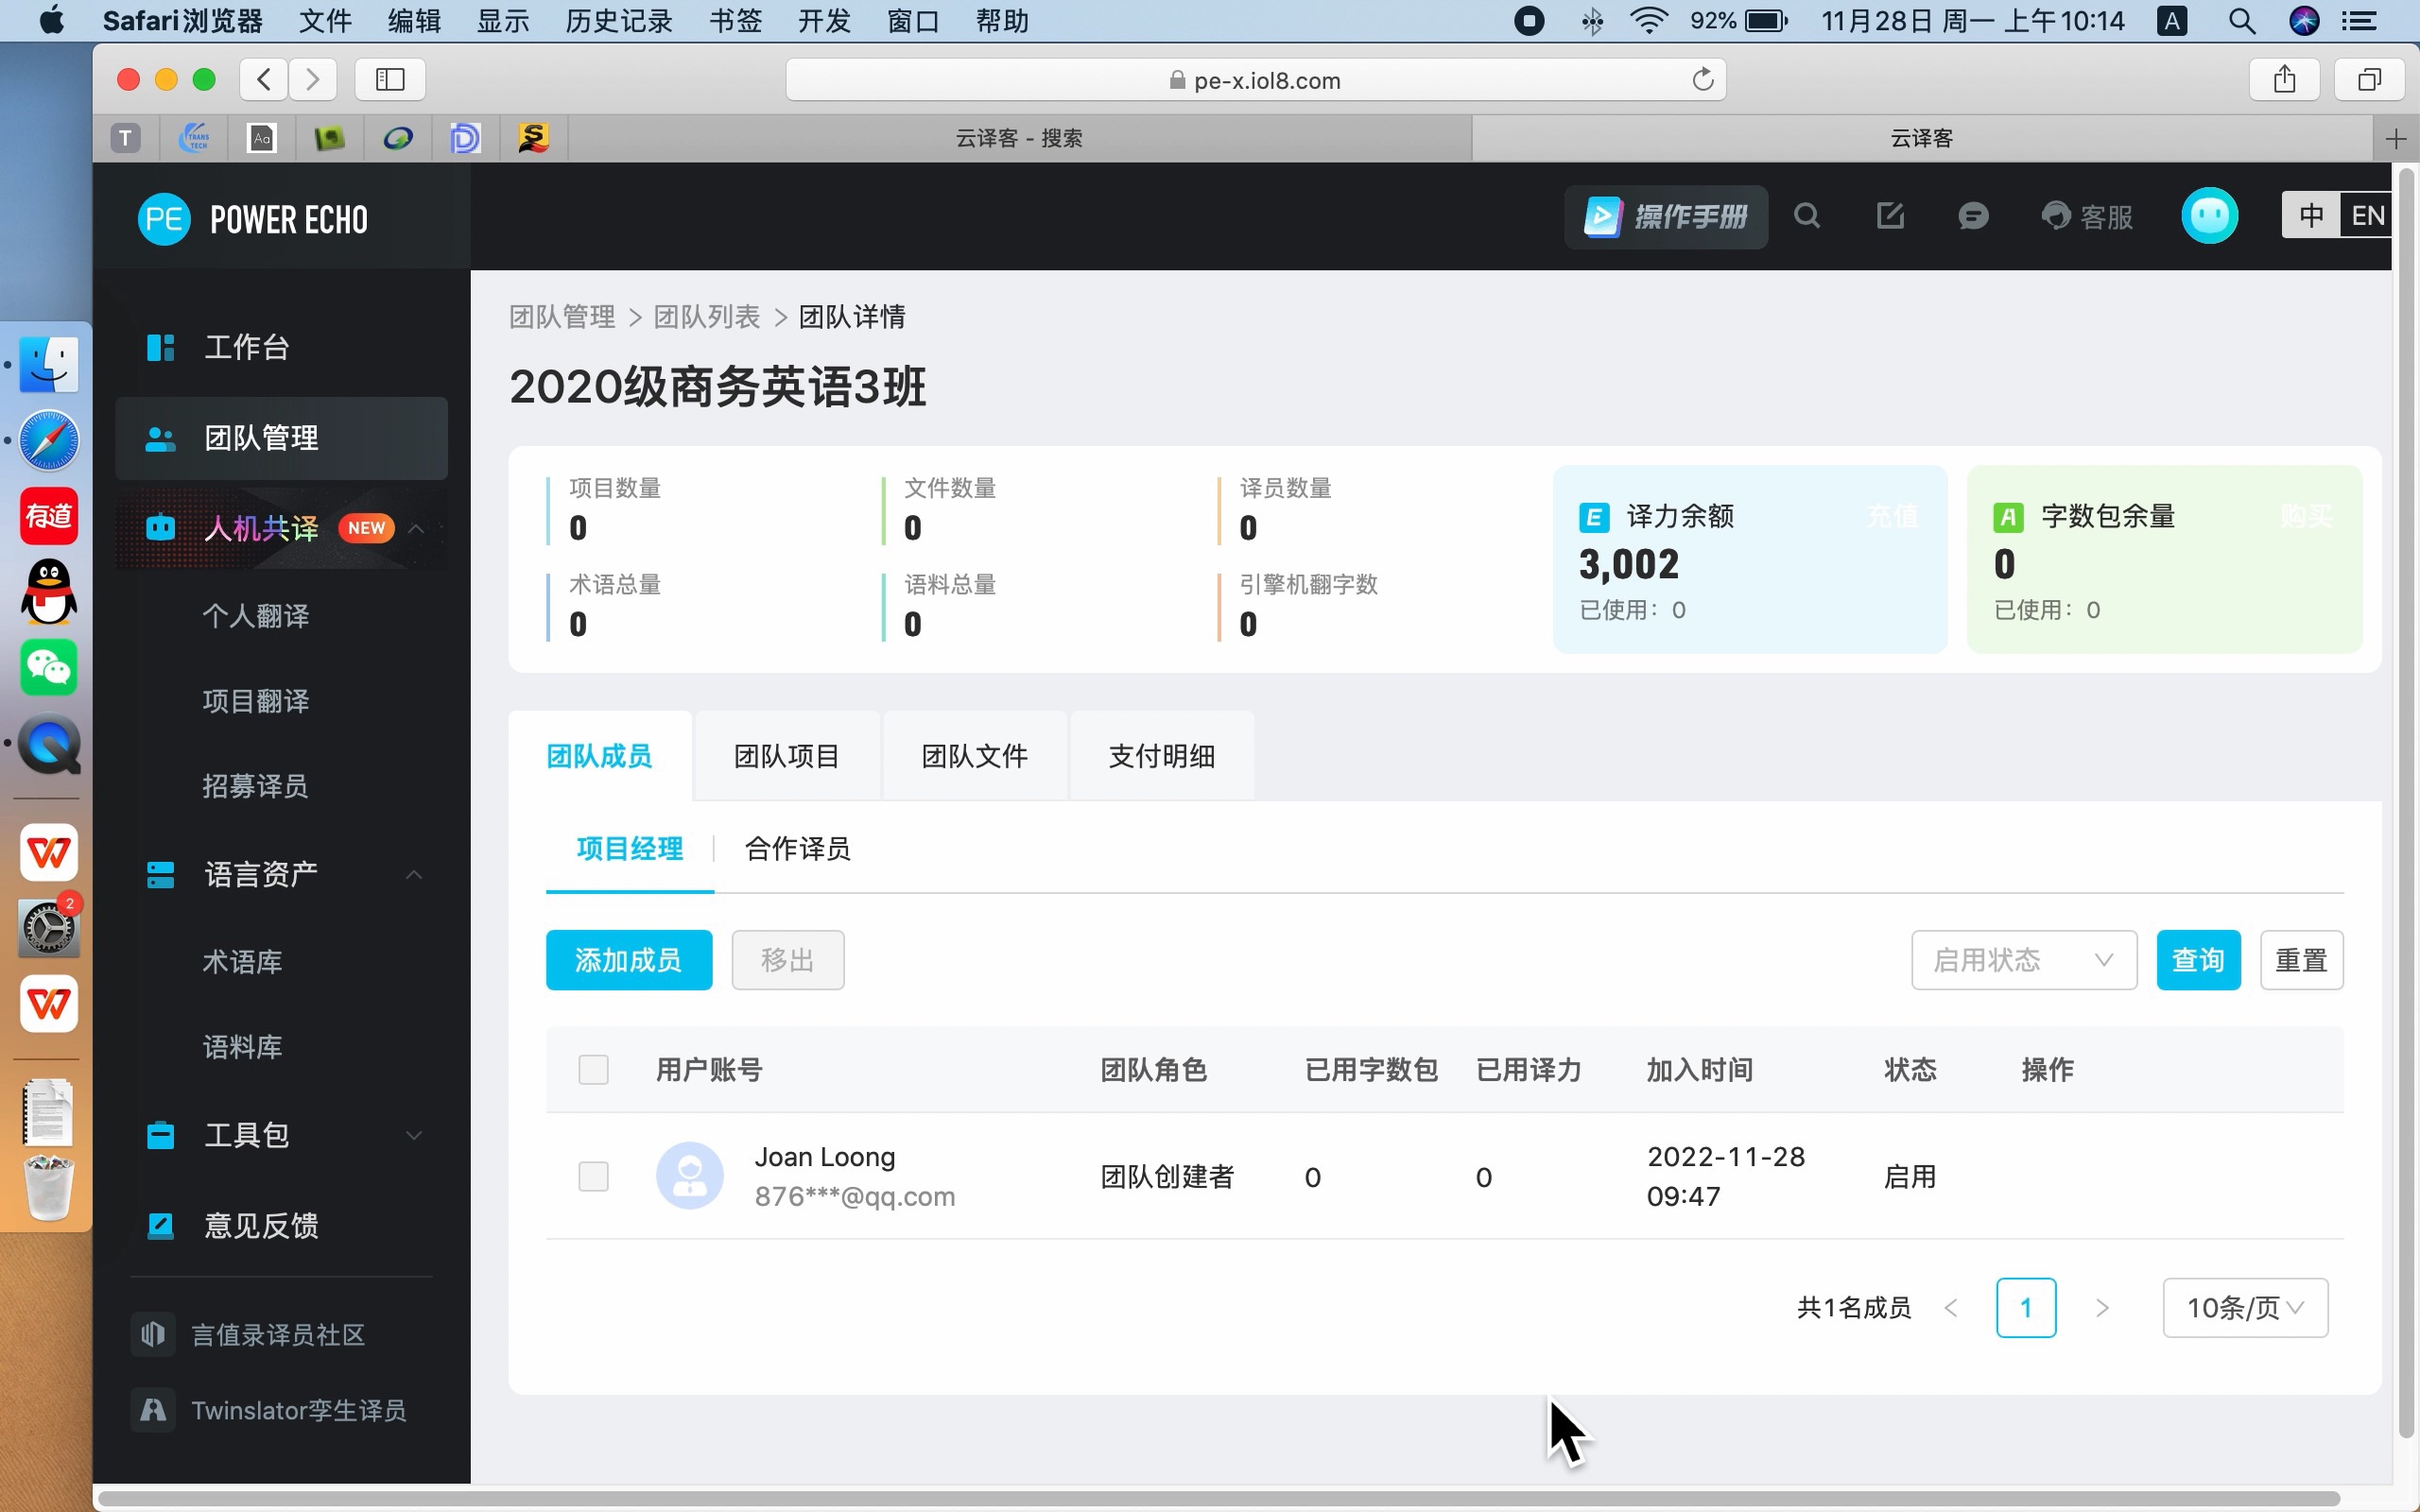Open the search panel icon
Viewport: 2420px width, 1512px height.
(x=1806, y=216)
